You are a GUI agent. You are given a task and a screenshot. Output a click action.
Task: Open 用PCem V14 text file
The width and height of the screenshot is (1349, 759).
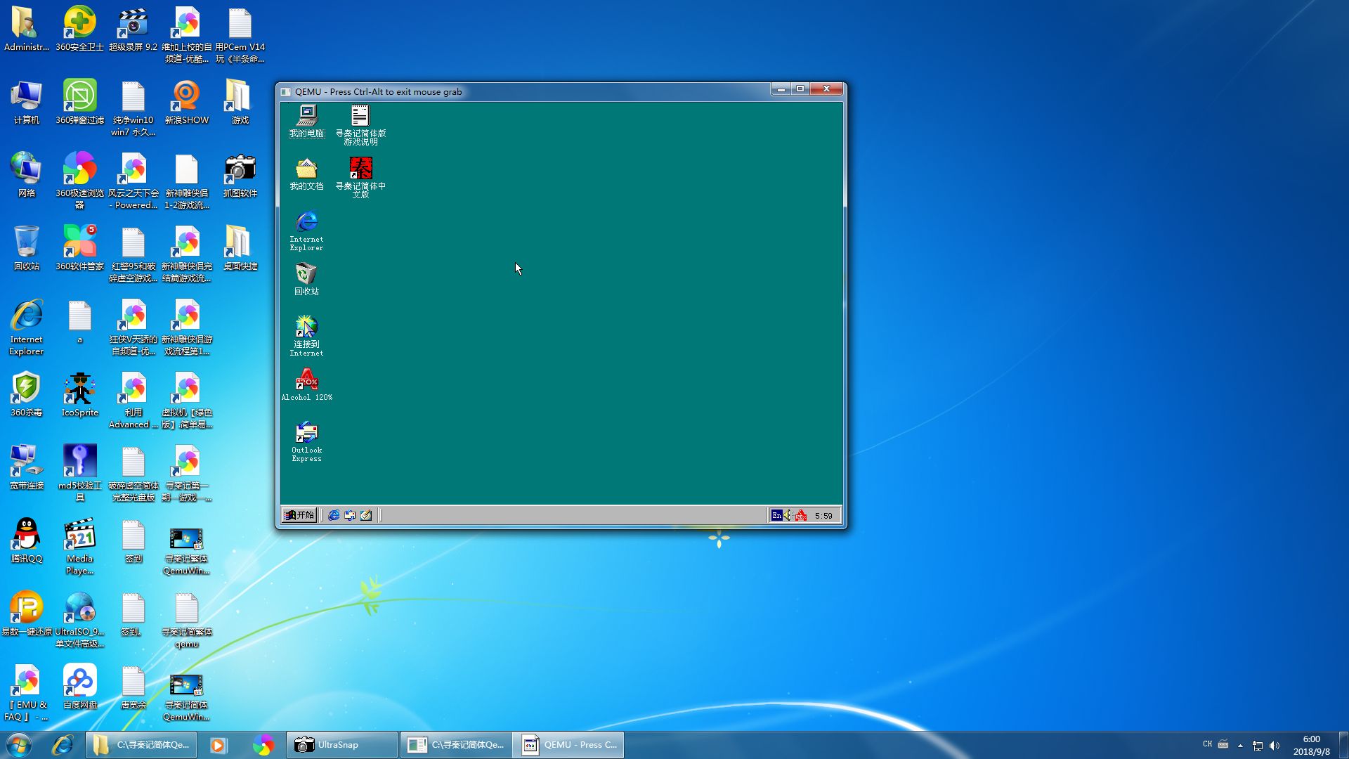(240, 34)
